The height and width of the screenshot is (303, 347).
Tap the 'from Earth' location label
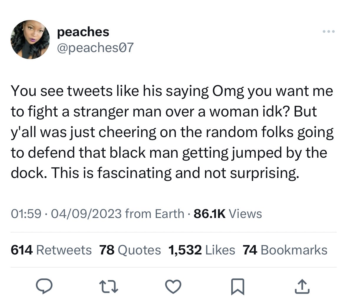pos(154,214)
